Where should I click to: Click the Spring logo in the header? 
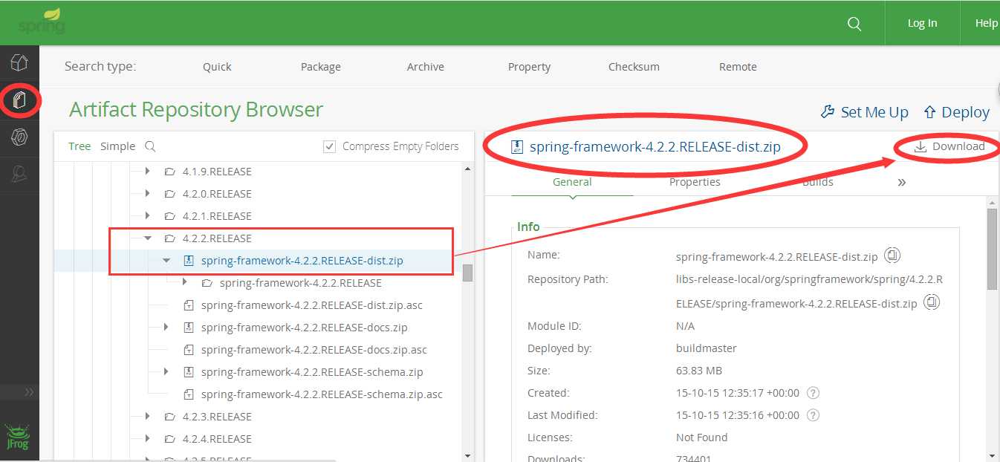[42, 22]
